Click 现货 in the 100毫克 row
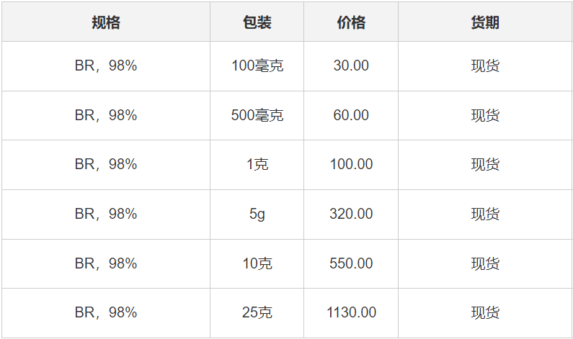The height and width of the screenshot is (339, 573). 485,65
